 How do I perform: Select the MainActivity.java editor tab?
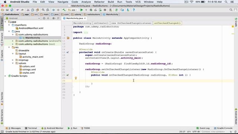point(74,18)
